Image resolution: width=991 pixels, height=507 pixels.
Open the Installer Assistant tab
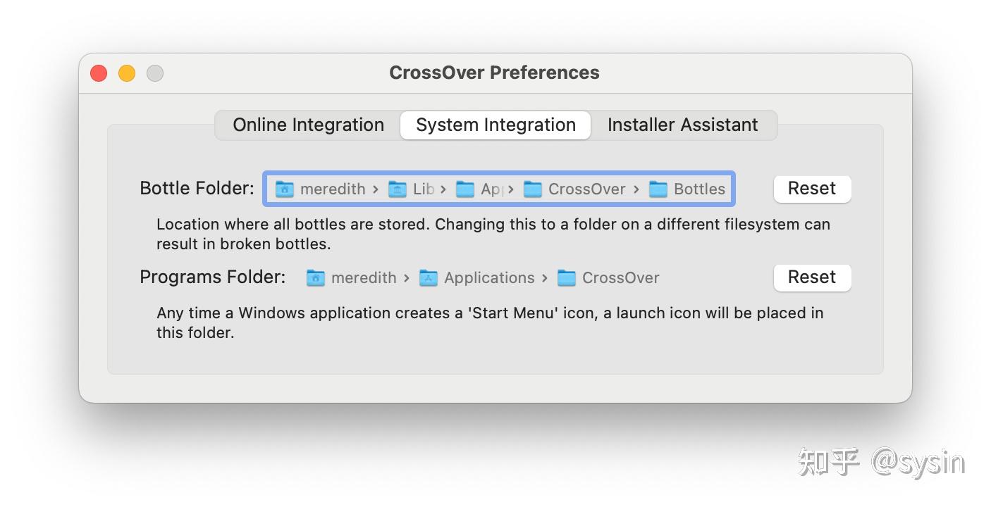(682, 125)
